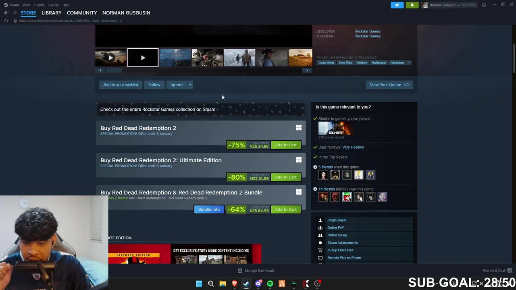Switch to the LIBRARY tab
The height and width of the screenshot is (290, 516).
52,13
